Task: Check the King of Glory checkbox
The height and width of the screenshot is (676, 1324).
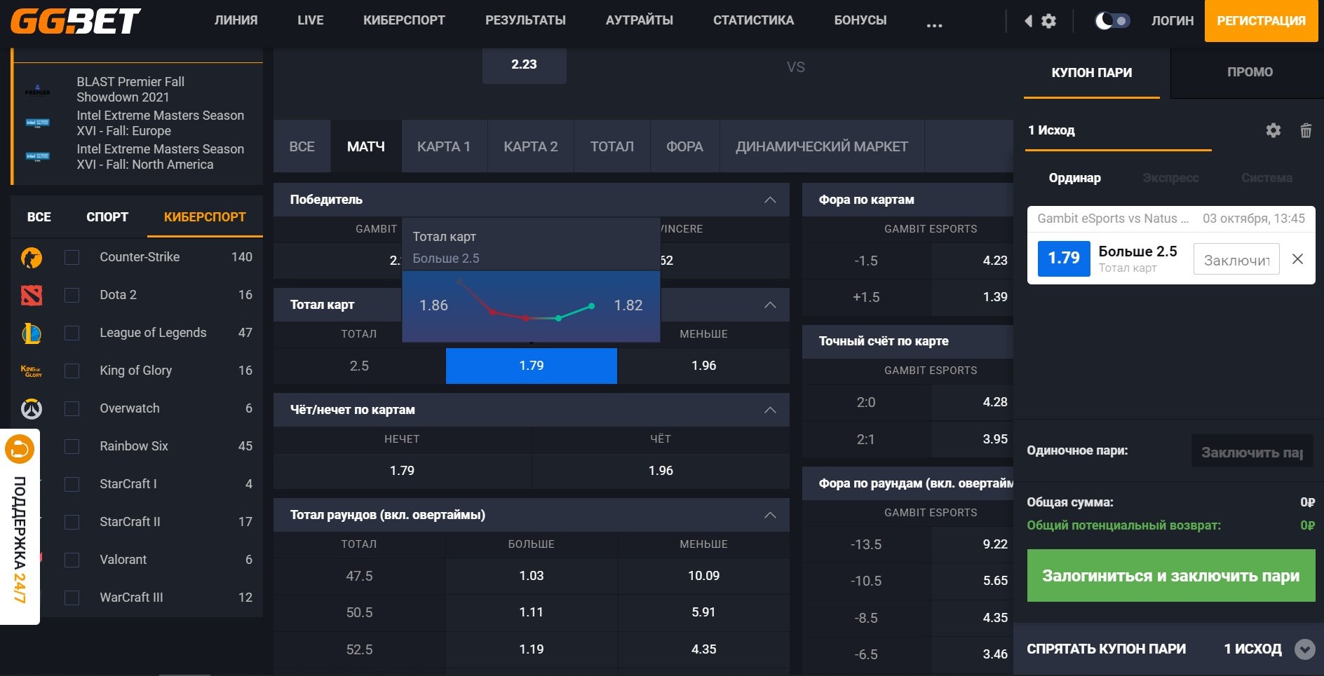Action: point(72,371)
